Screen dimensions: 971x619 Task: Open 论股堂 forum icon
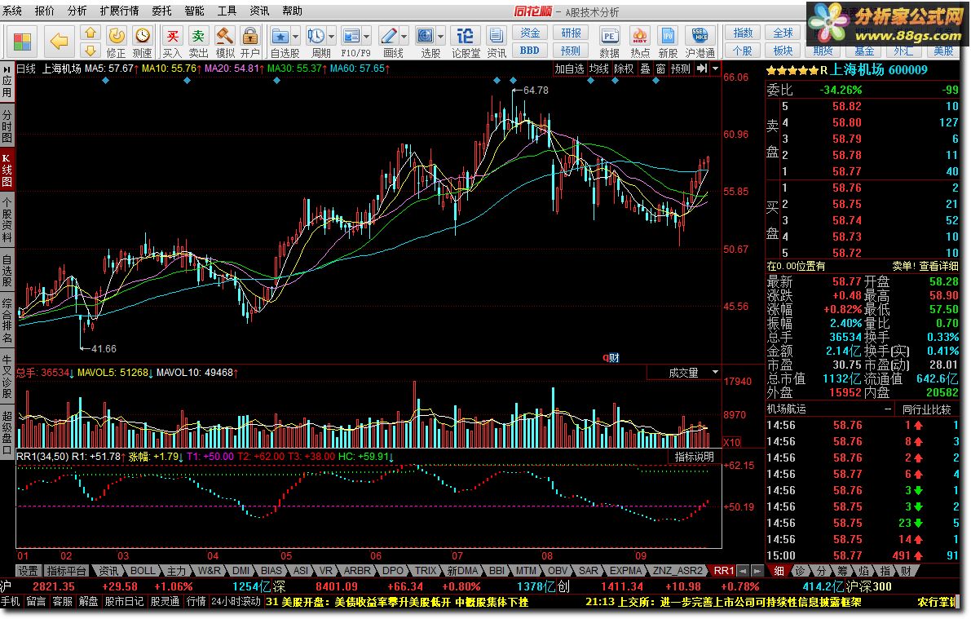466,42
